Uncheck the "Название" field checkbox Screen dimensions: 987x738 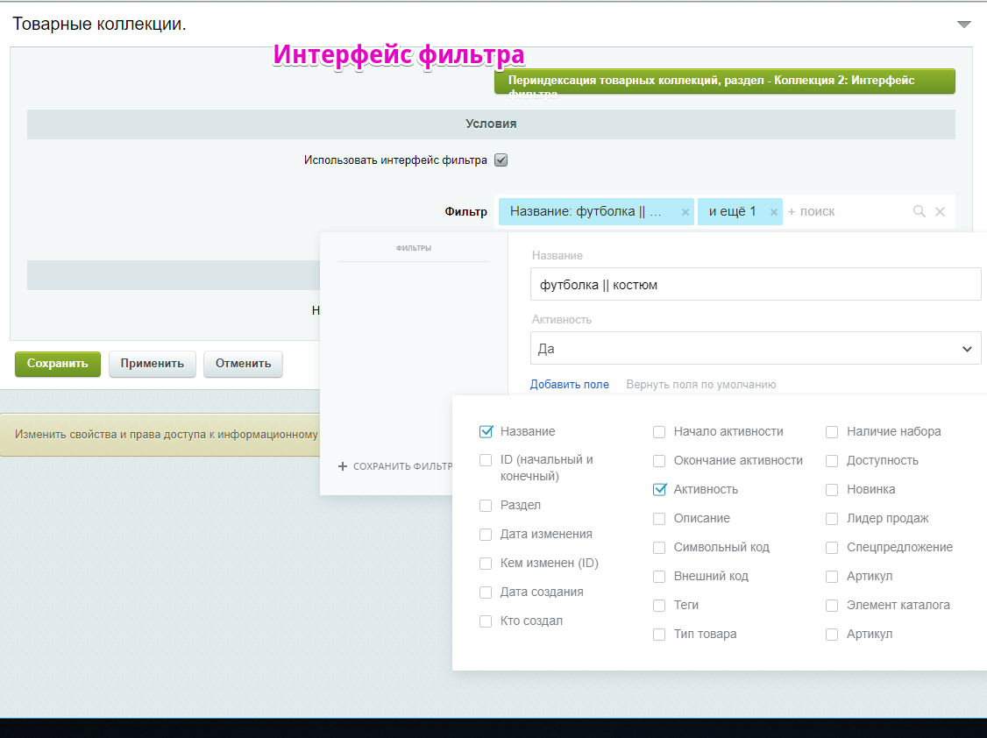pos(485,430)
